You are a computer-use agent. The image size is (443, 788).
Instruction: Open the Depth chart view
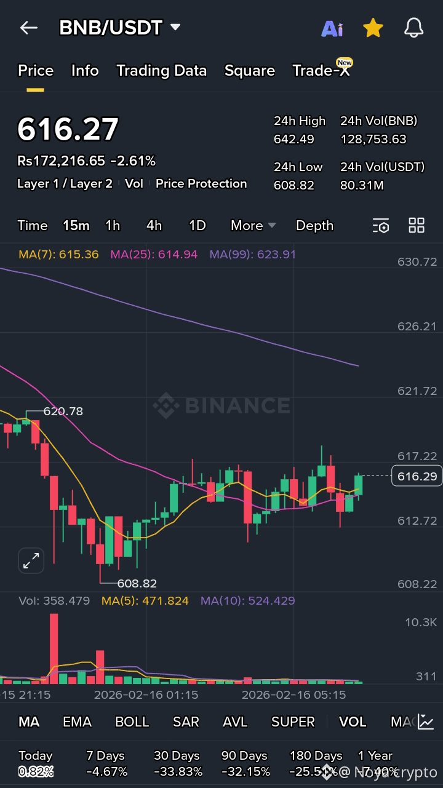[314, 226]
